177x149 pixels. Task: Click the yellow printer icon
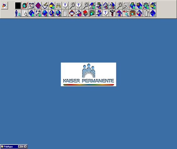point(59,6)
